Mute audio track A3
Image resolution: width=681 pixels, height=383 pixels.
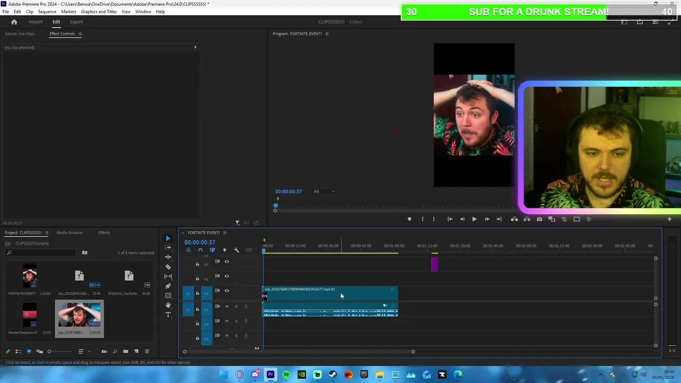[227, 335]
